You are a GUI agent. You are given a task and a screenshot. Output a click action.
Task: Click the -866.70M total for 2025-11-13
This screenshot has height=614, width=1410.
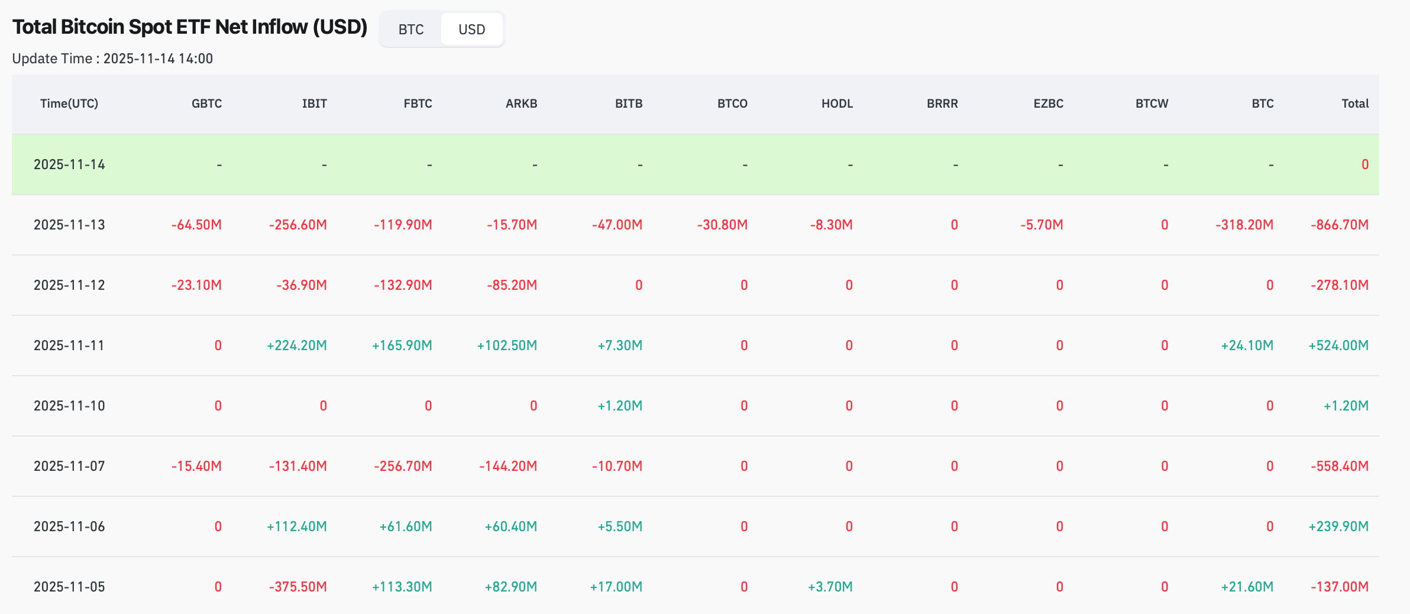tap(1340, 225)
